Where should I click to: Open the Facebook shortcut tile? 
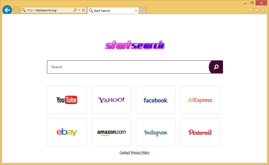(156, 100)
